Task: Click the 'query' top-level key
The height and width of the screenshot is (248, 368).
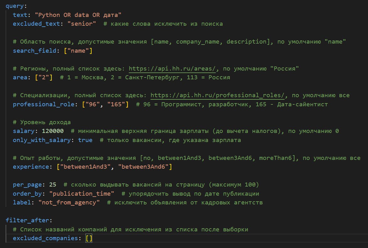Action: pos(14,6)
